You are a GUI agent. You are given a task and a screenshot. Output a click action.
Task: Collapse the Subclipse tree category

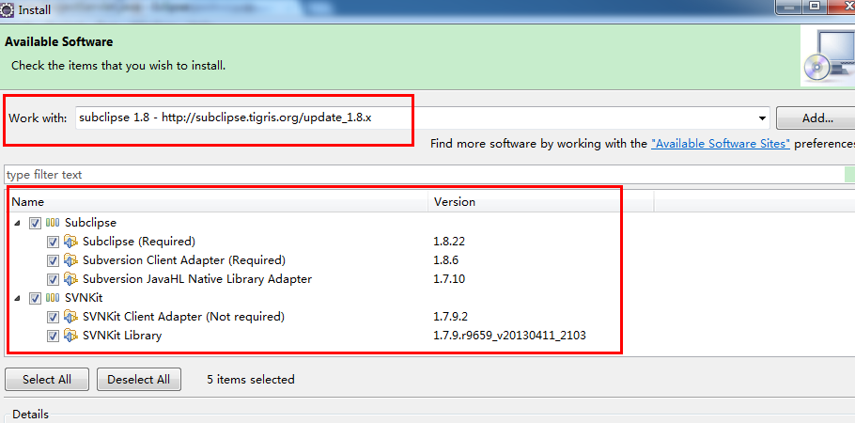point(17,223)
